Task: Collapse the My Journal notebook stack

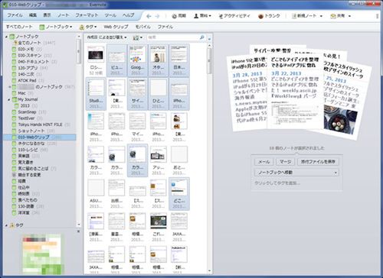Action: pyautogui.click(x=9, y=99)
